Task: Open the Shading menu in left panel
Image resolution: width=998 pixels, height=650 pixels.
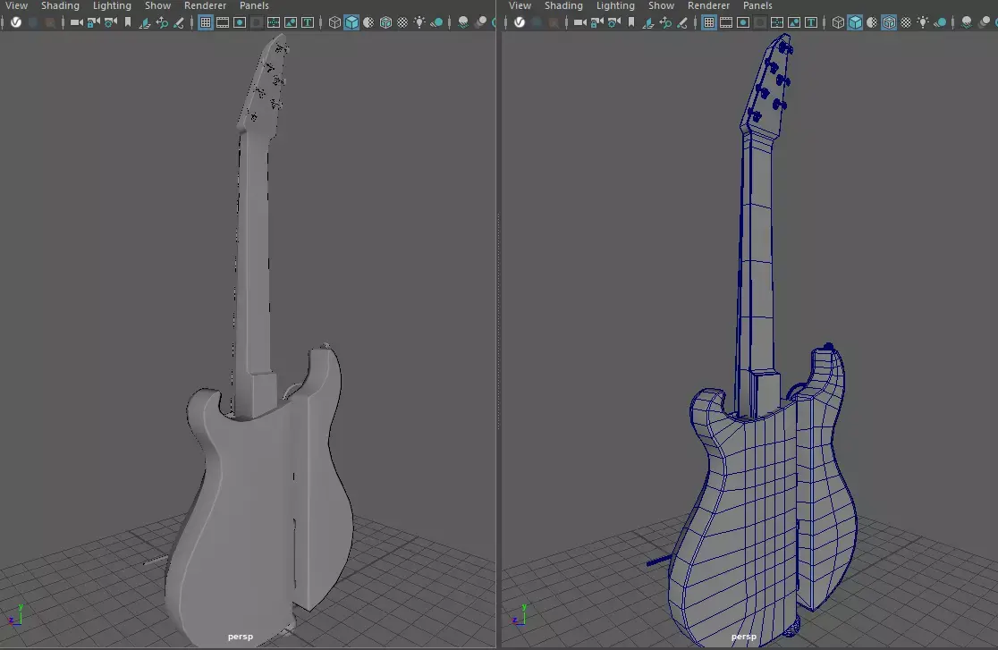Action: 60,5
